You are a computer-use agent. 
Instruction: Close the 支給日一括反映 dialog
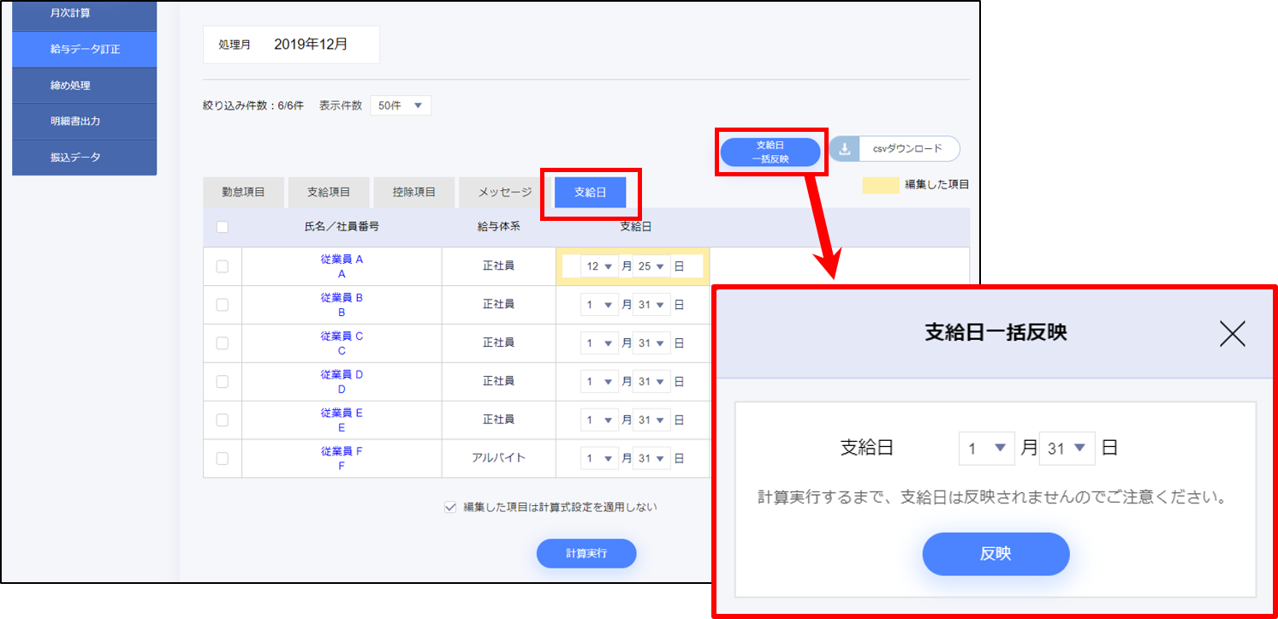point(1232,333)
